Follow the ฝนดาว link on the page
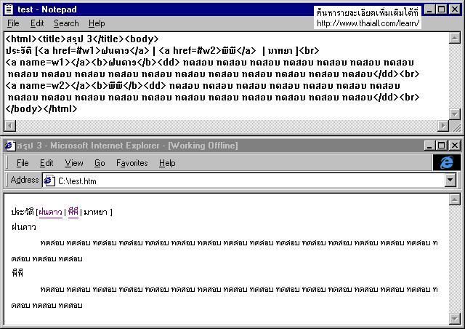 [50, 212]
